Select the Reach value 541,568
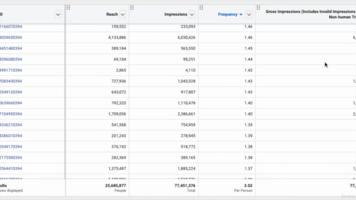Screen dimensions: 356x200 point(118,124)
